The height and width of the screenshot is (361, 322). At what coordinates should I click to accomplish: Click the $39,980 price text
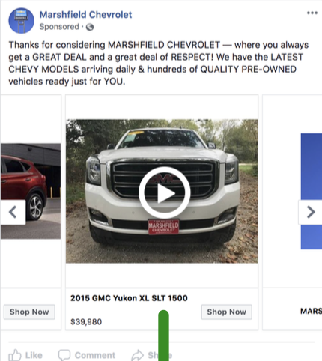coord(86,321)
